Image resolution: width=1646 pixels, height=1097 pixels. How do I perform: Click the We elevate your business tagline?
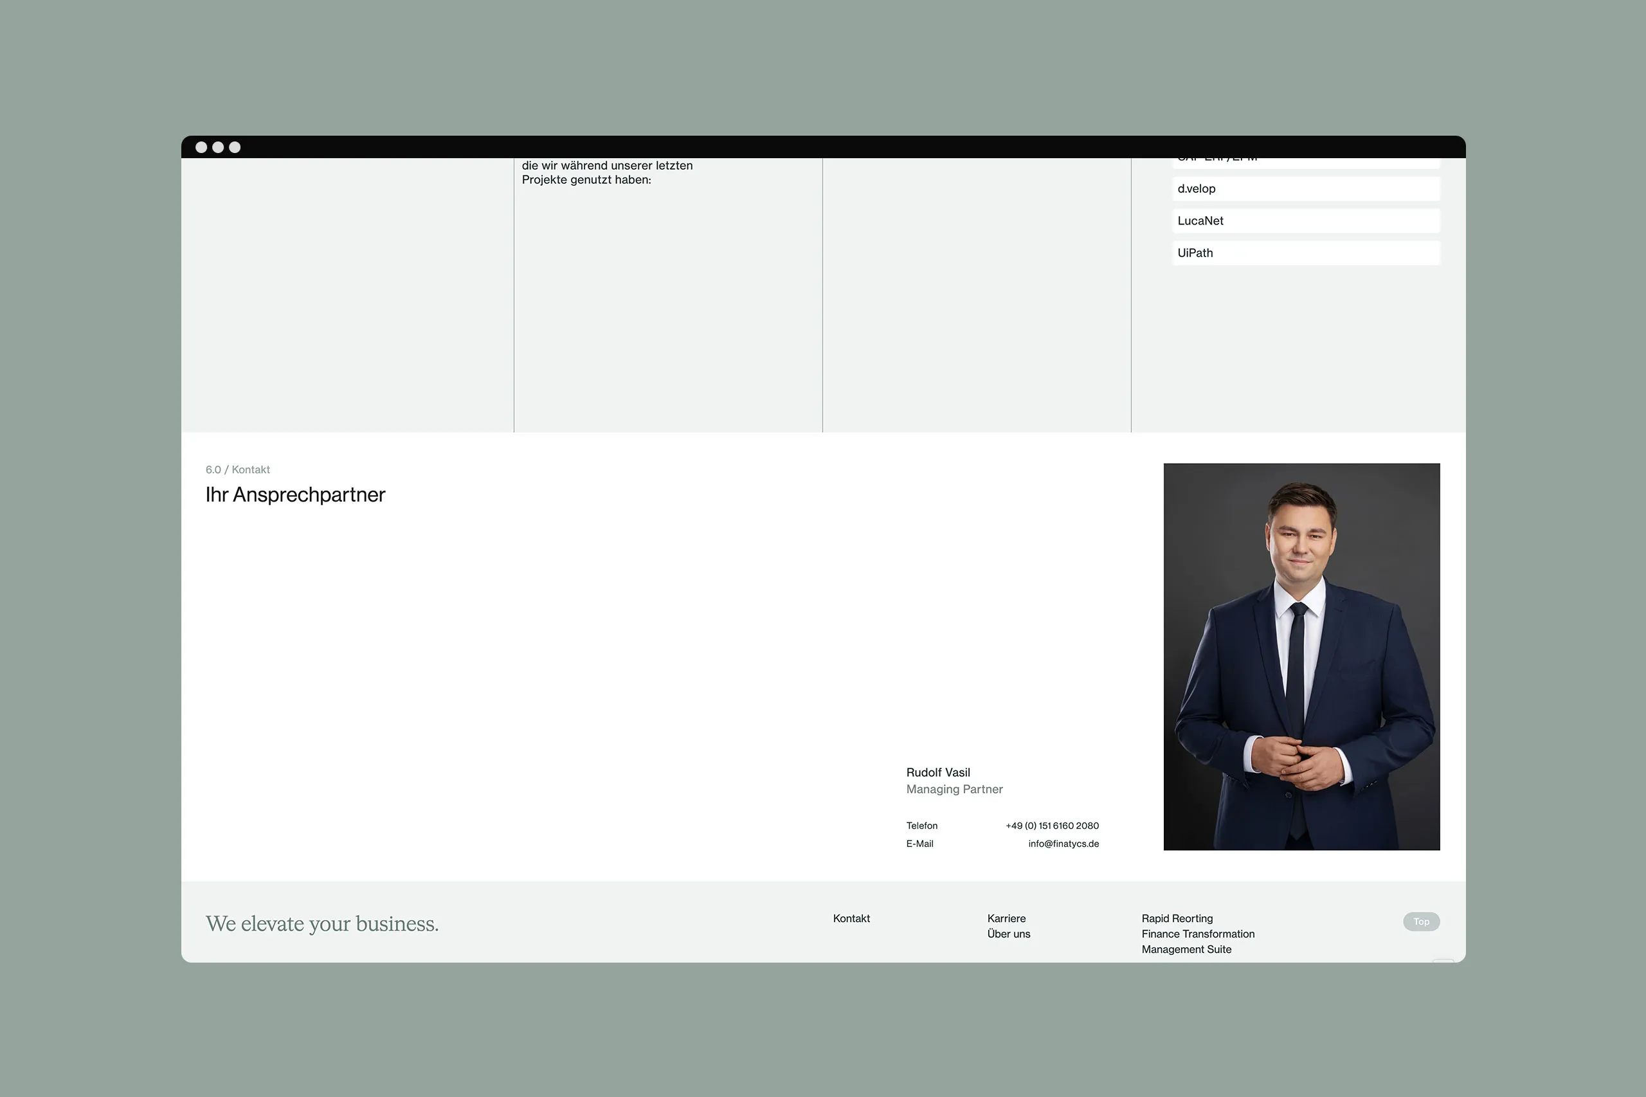point(321,923)
